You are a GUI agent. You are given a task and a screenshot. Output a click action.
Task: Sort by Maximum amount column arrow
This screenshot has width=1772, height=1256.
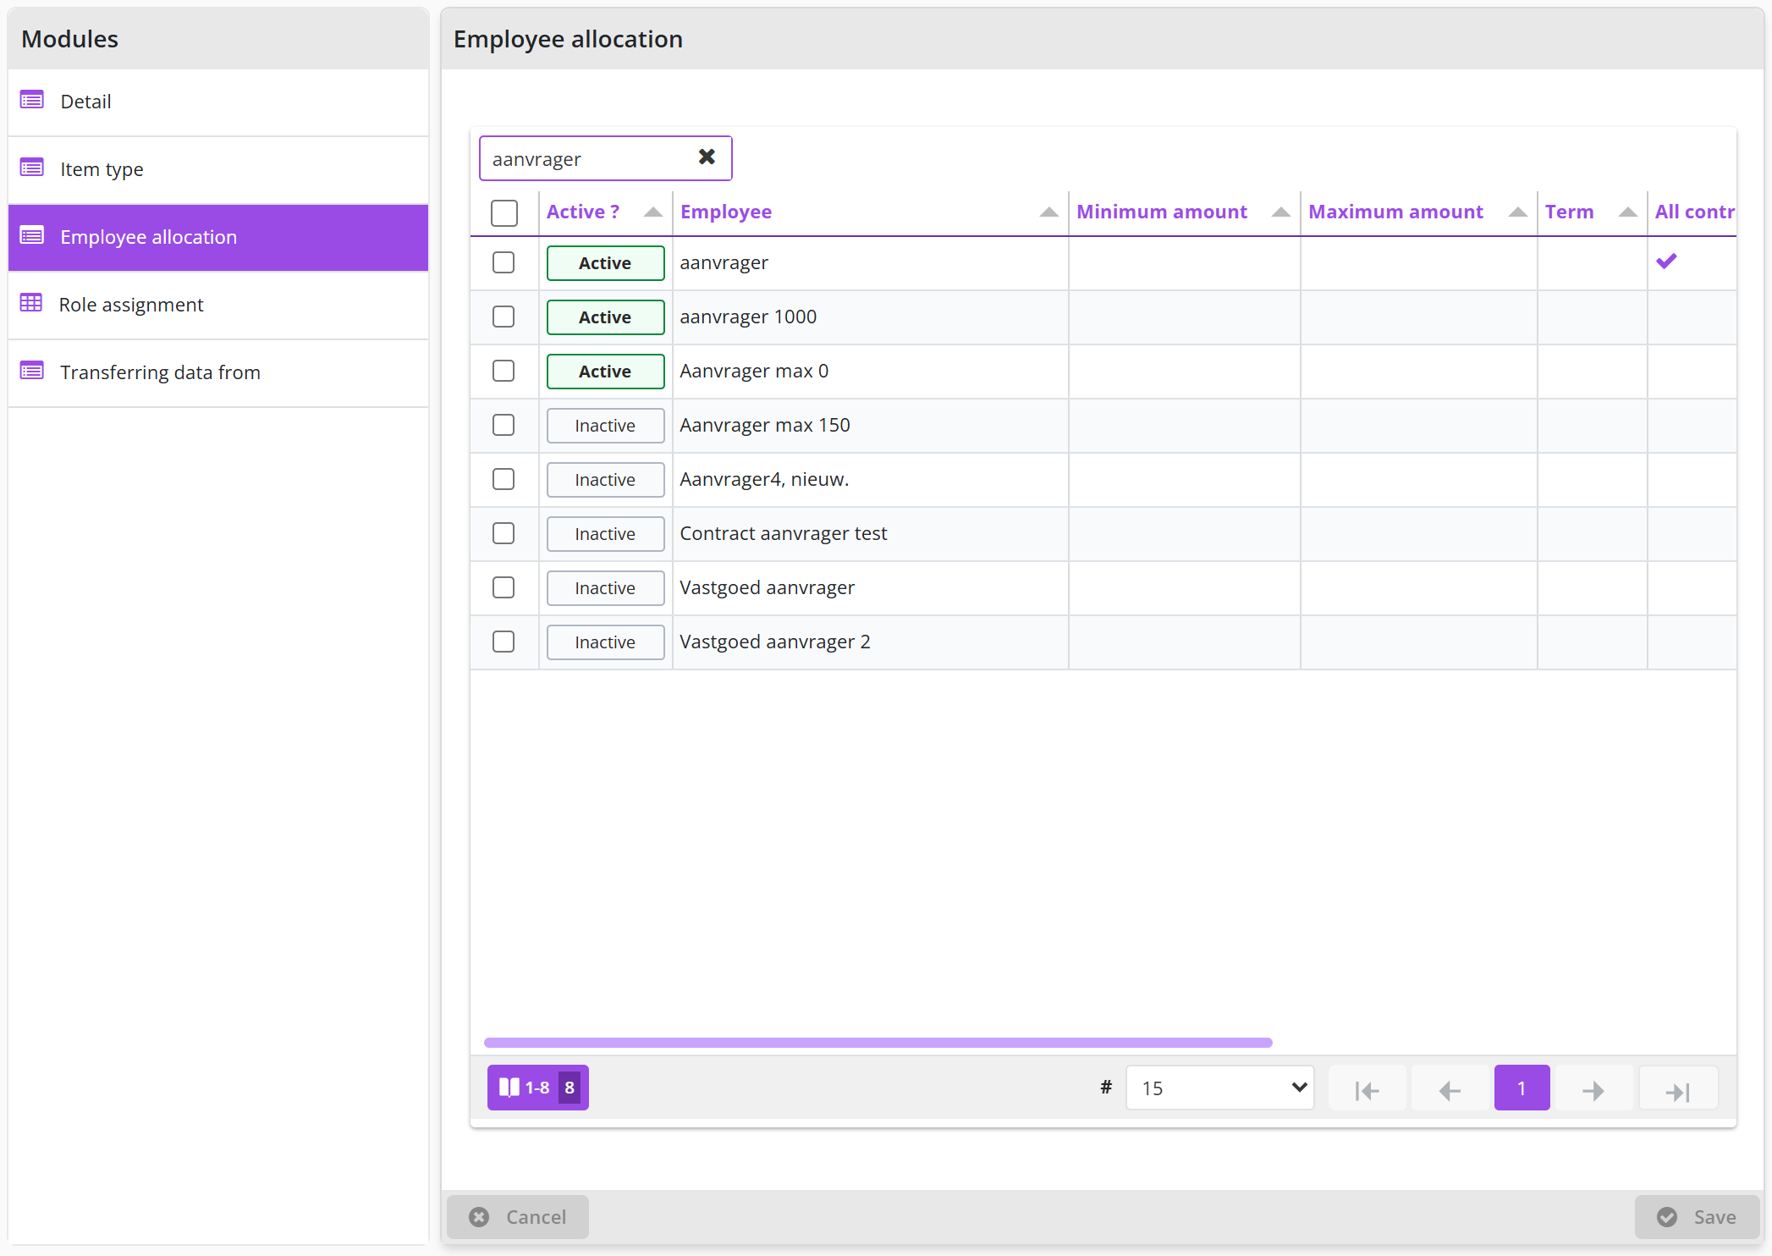click(x=1517, y=212)
